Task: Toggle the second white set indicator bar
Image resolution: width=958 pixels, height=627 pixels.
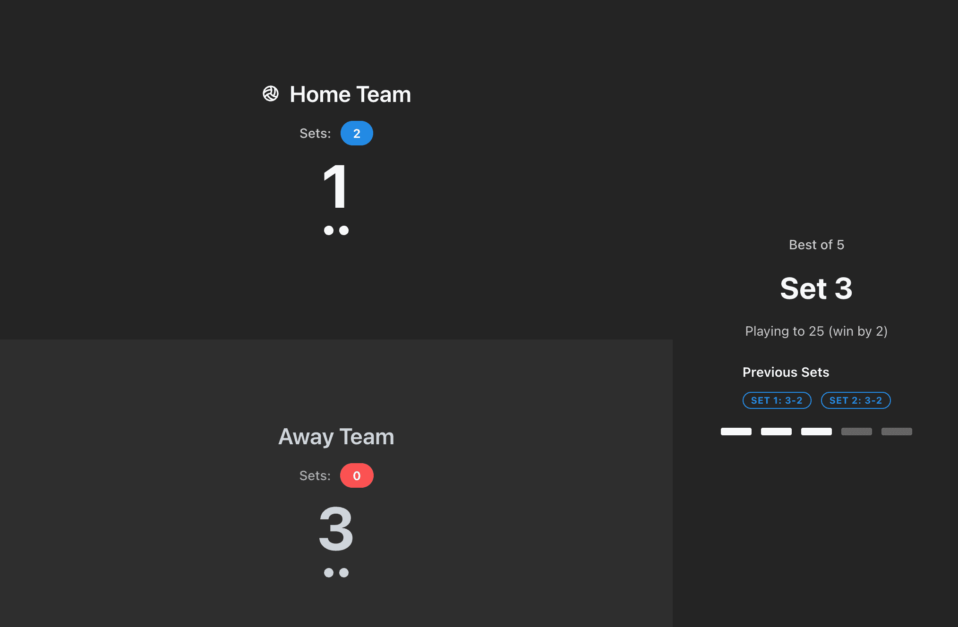Action: [x=776, y=431]
